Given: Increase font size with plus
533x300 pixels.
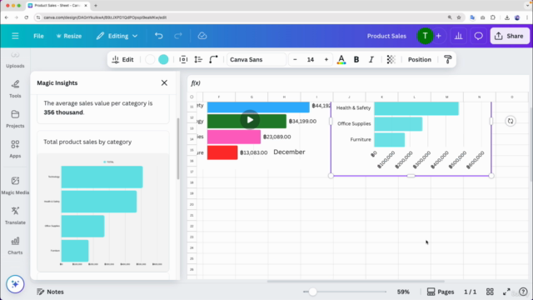Looking at the screenshot, I should pyautogui.click(x=326, y=59).
